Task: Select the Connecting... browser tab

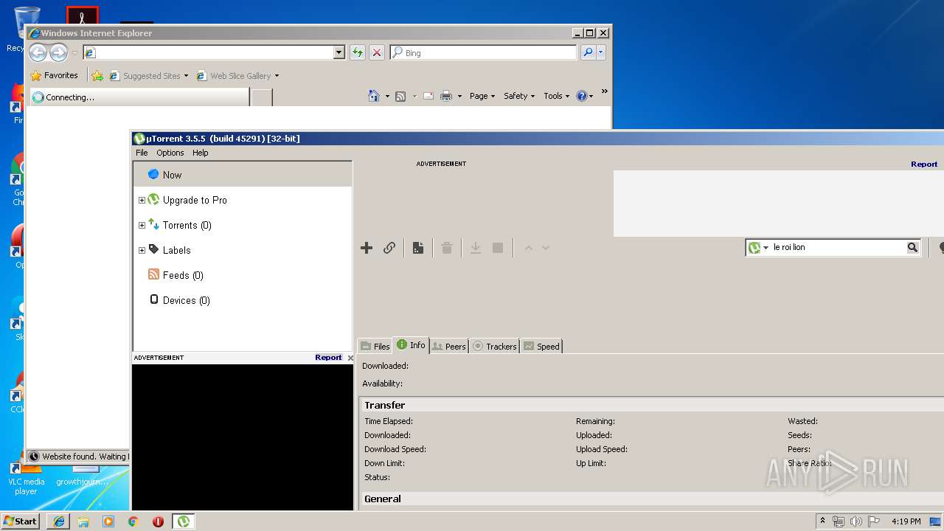Action: [139, 97]
